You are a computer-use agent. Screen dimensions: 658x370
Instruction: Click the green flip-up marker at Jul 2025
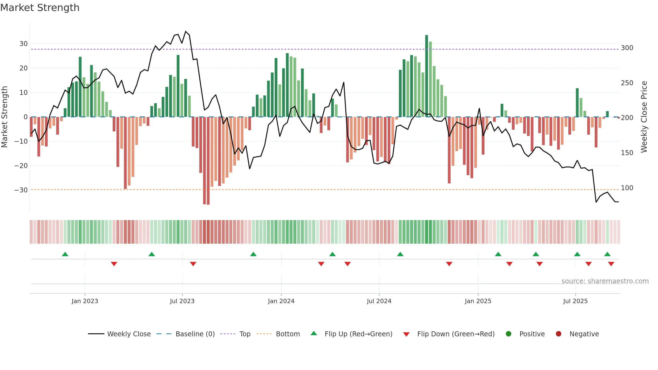(577, 254)
